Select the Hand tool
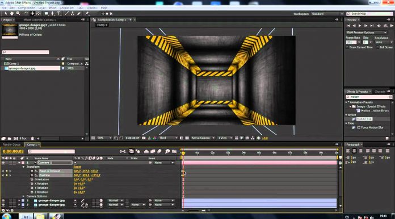The image size is (395, 219). pyautogui.click(x=12, y=14)
